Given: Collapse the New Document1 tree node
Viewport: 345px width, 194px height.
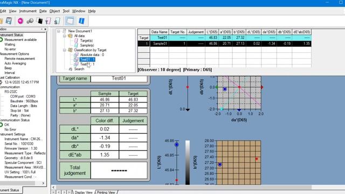Looking at the screenshot, I should [59, 31].
